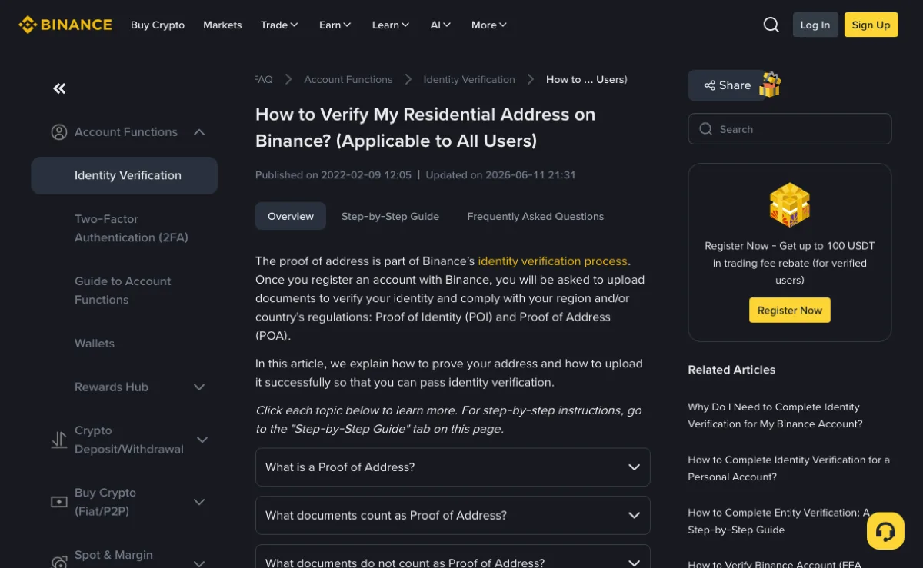This screenshot has height=568, width=923.
Task: Open the Trade dropdown menu
Action: tap(279, 25)
